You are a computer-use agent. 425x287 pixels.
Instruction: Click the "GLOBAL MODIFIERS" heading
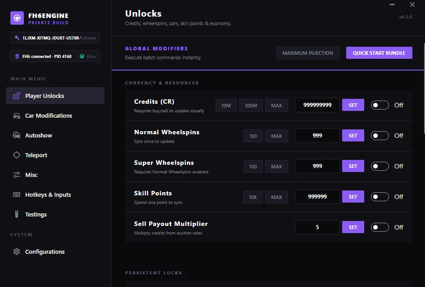pyautogui.click(x=156, y=49)
